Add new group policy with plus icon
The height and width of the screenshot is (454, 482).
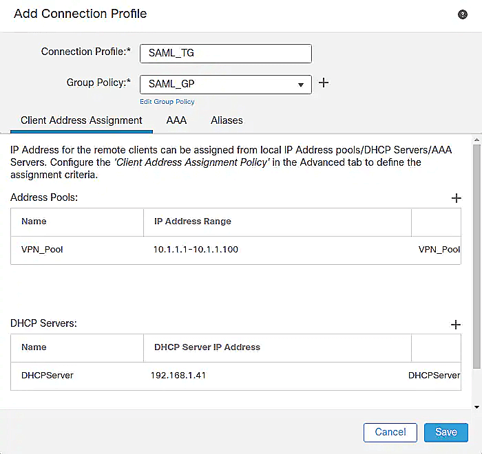[x=323, y=83]
